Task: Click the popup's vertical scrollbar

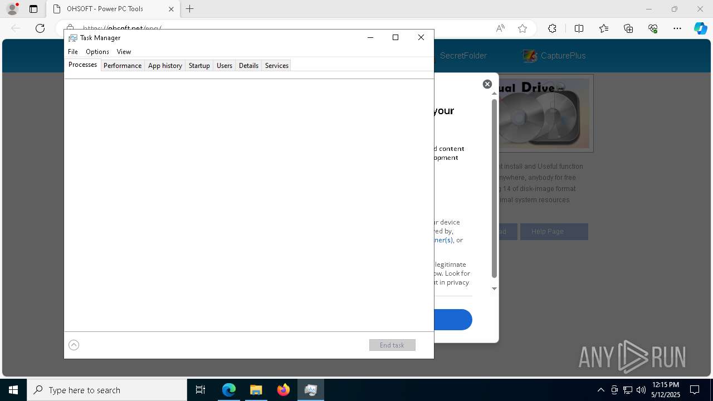Action: [x=494, y=188]
